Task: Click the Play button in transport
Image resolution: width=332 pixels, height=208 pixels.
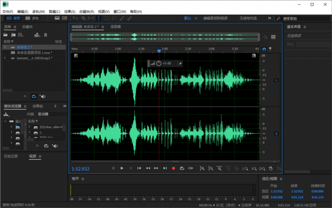Action: click(x=122, y=168)
